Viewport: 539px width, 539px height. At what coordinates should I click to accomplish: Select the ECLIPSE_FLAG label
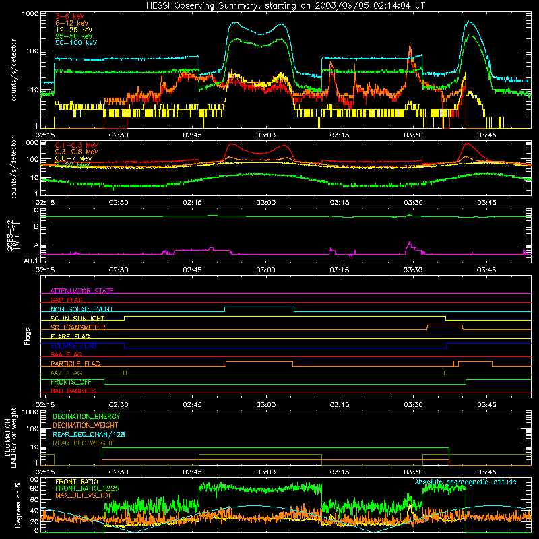point(73,346)
